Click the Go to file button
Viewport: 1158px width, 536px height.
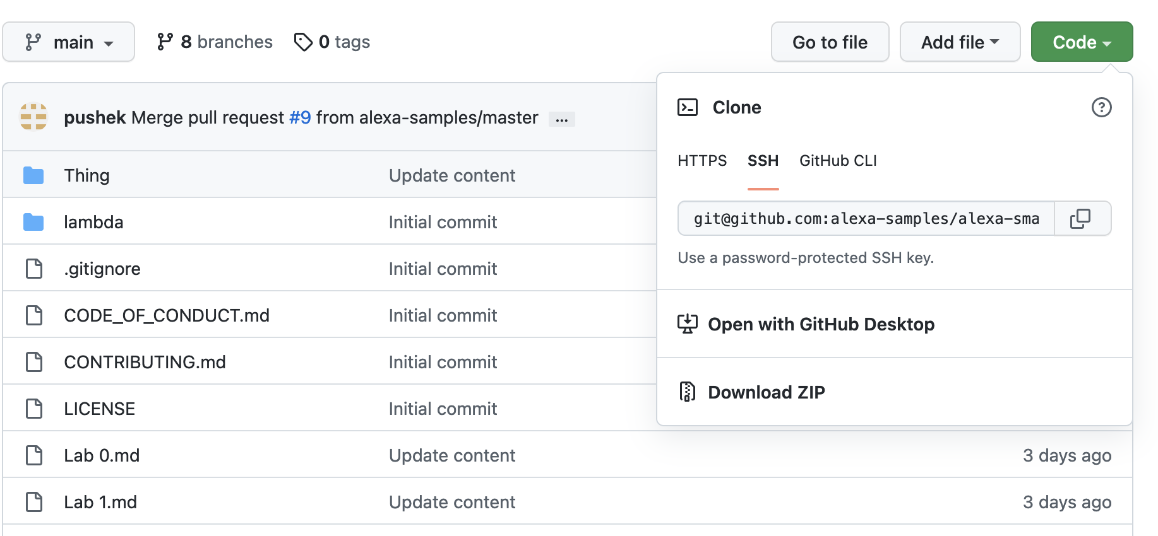coord(830,42)
